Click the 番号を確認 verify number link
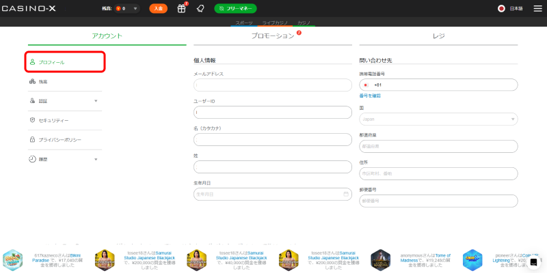The height and width of the screenshot is (273, 547). pyautogui.click(x=370, y=96)
